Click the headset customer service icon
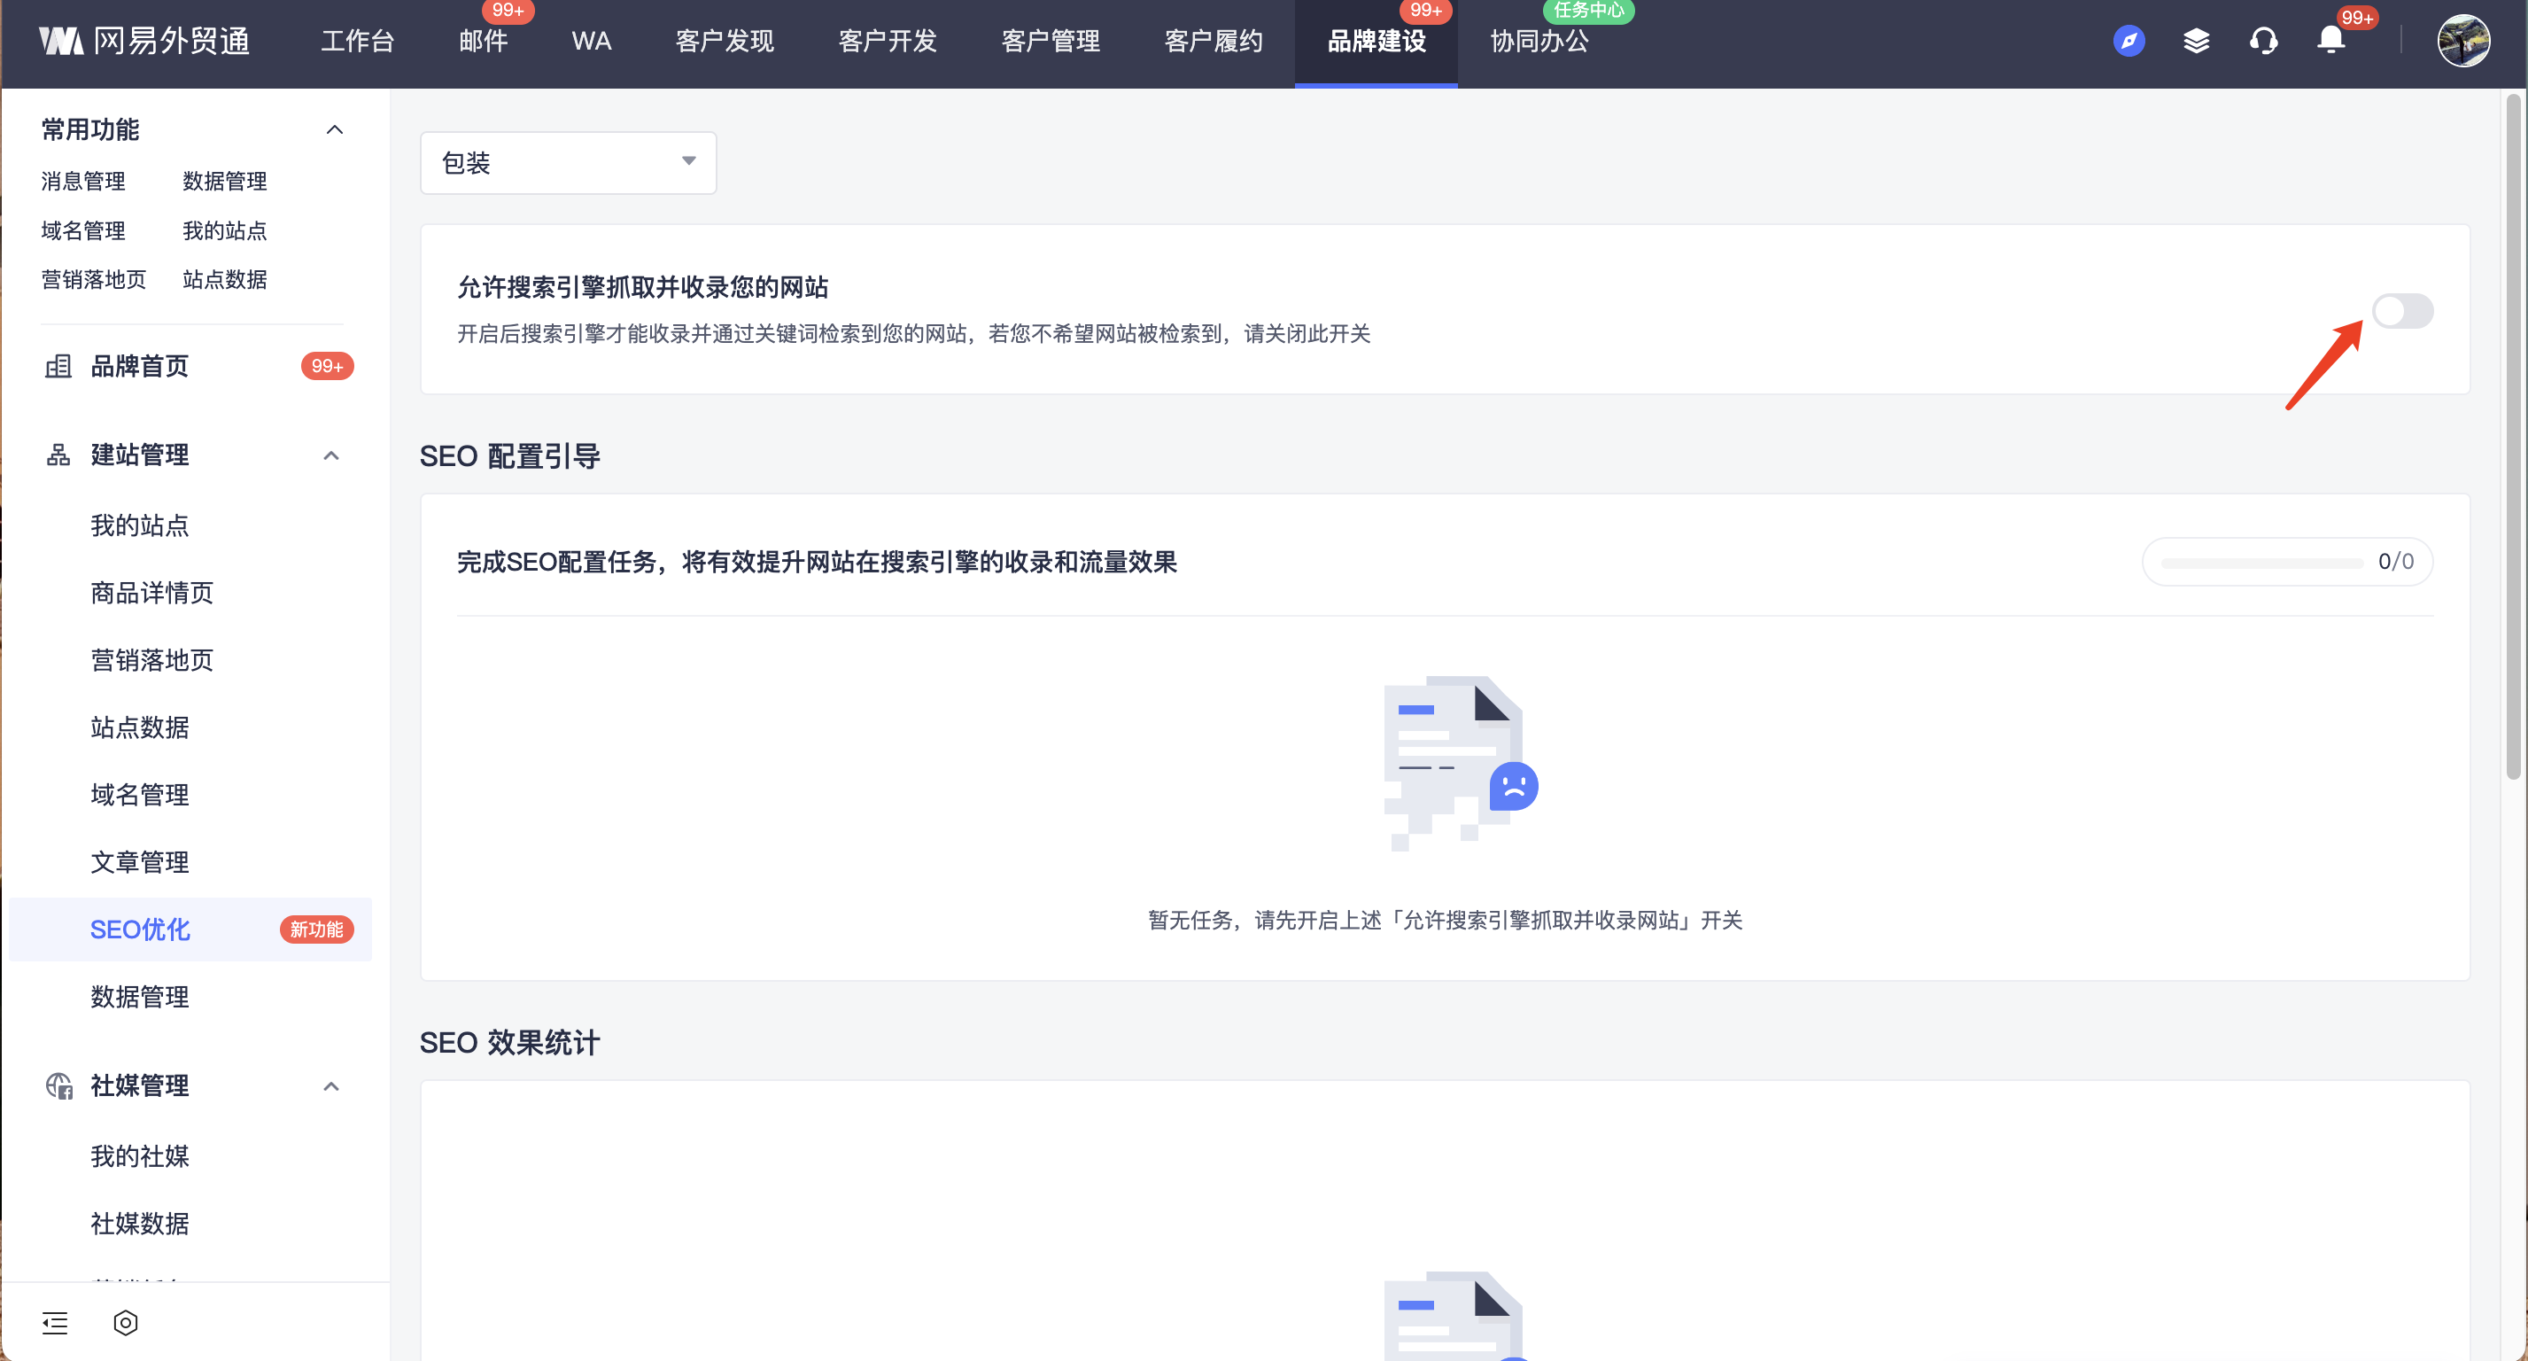2528x1361 pixels. (x=2263, y=42)
